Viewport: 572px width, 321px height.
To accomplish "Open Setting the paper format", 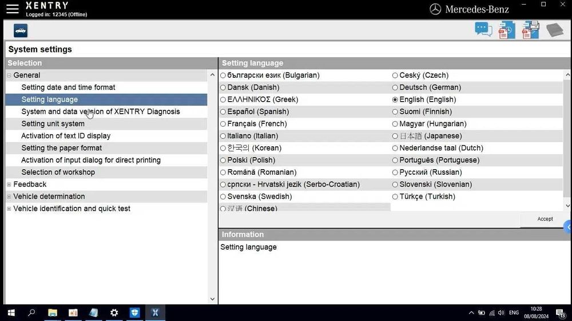I will pyautogui.click(x=62, y=148).
